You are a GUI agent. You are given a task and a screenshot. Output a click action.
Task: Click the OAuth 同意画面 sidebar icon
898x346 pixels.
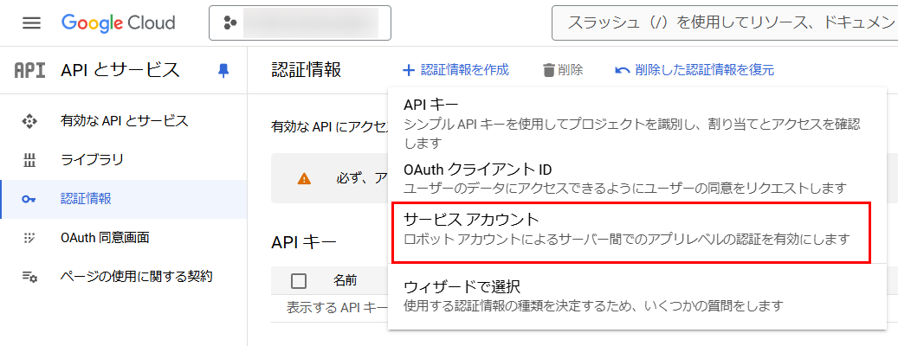point(29,239)
